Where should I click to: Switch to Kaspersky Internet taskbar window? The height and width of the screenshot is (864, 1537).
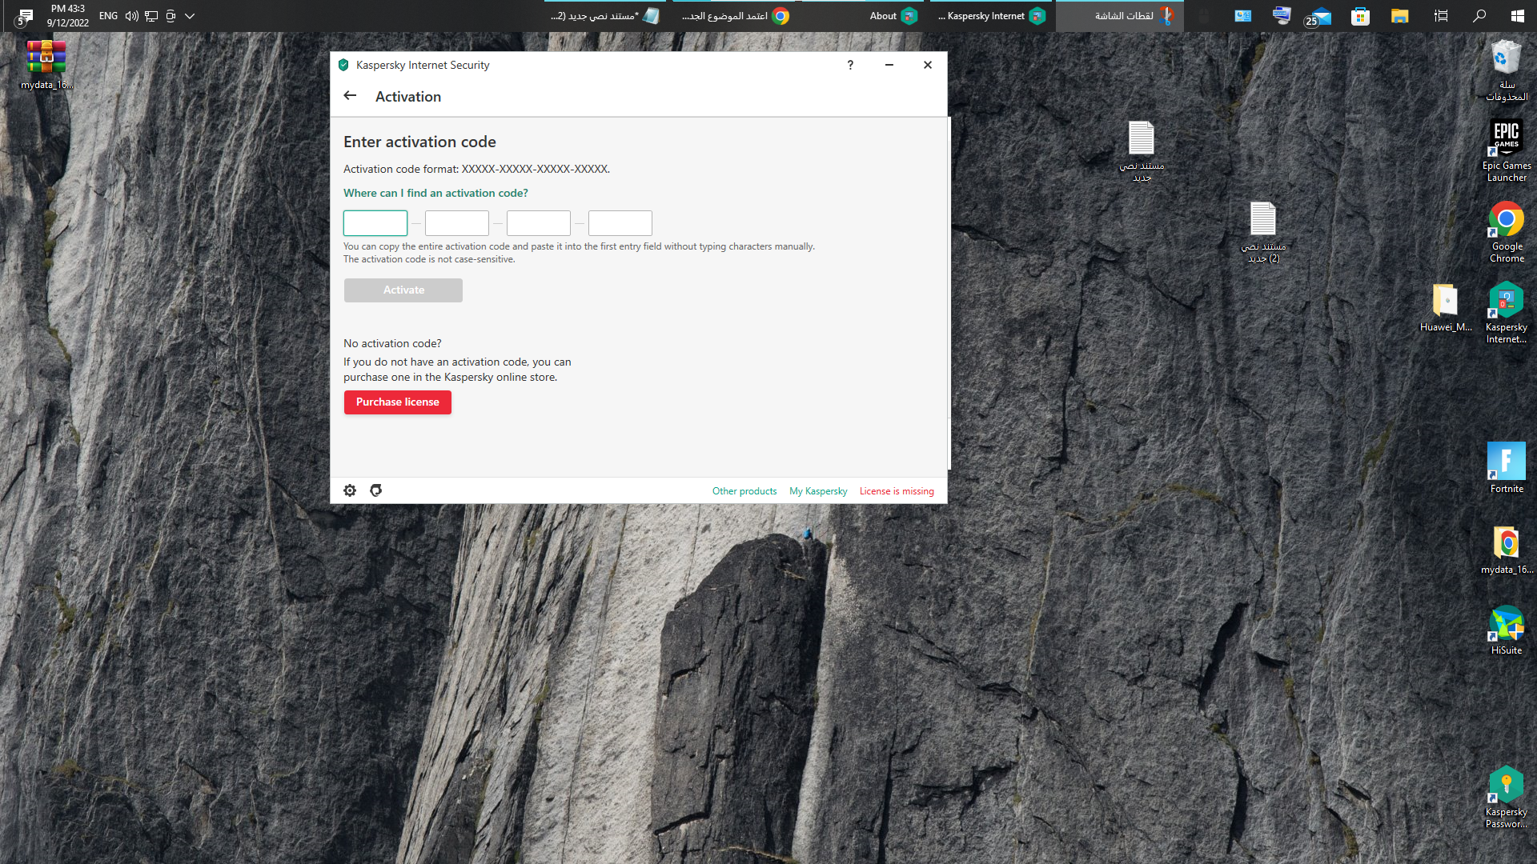[991, 16]
